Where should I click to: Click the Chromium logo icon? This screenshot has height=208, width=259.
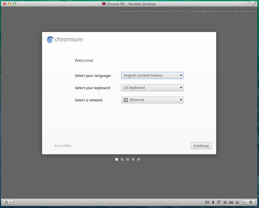pos(50,40)
